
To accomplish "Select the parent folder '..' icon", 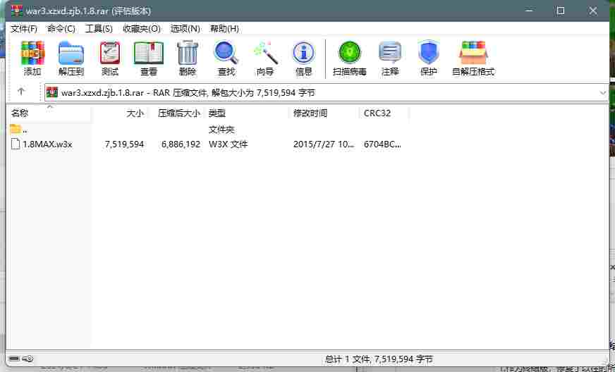I will coord(16,129).
